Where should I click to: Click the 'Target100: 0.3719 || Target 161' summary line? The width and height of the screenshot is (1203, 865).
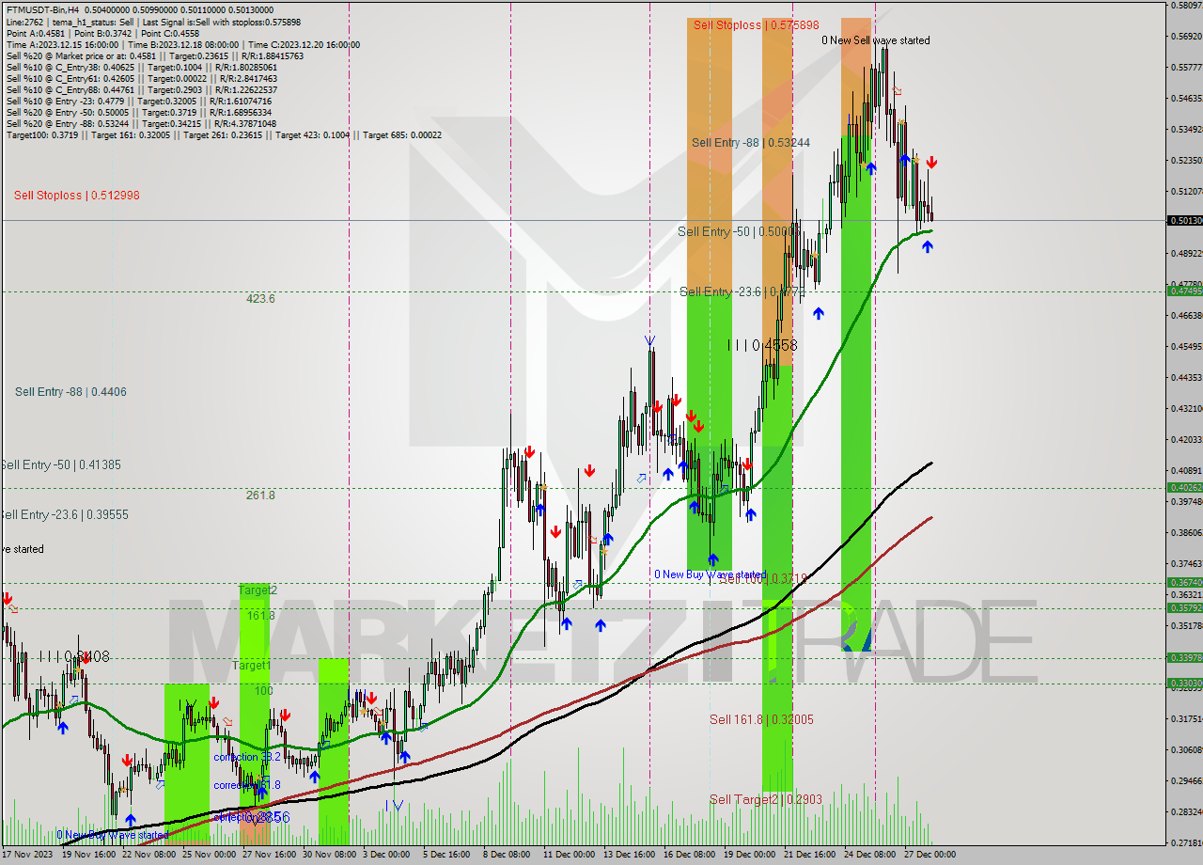click(224, 134)
